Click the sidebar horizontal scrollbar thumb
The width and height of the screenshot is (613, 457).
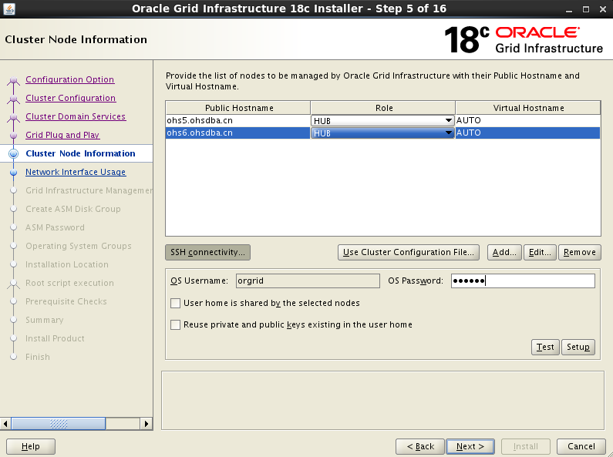click(x=59, y=423)
